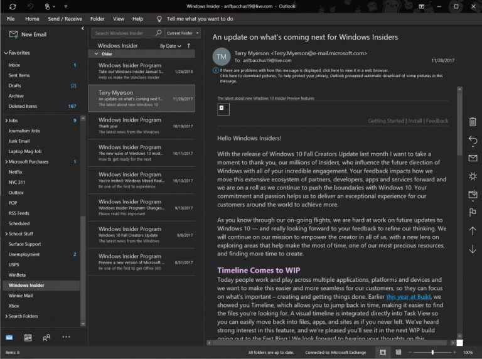Click the Feedback link

[x=437, y=121]
